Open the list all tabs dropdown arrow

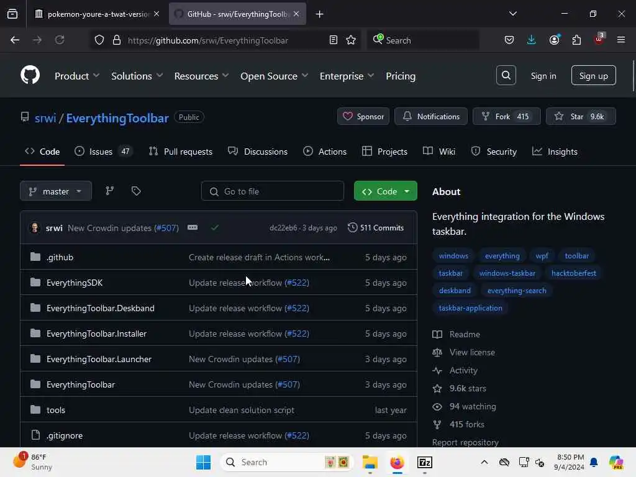coord(512,14)
